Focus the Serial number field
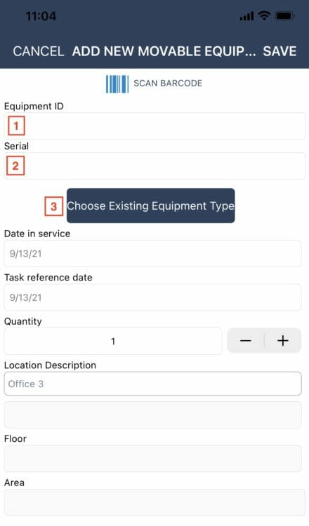 pos(154,166)
